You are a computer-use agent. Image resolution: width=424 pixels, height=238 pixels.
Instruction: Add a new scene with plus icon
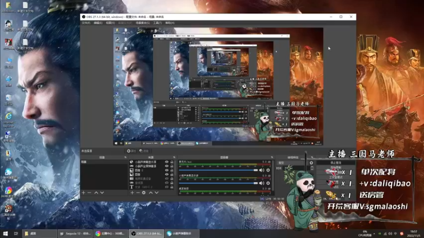83,193
